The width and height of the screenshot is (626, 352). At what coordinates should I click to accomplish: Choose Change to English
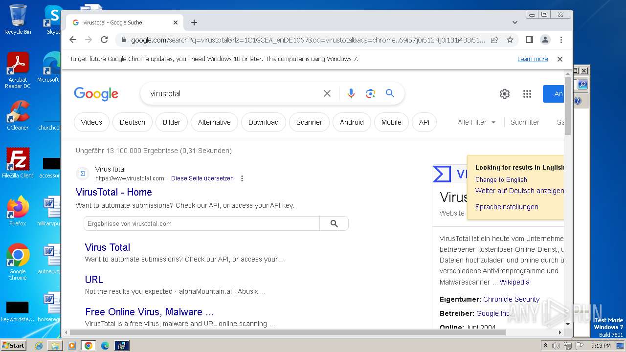(x=501, y=179)
